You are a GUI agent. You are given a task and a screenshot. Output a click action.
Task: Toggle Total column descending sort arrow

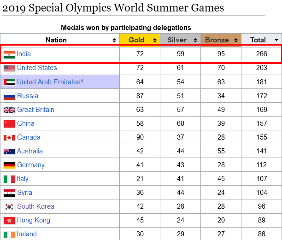click(x=276, y=40)
